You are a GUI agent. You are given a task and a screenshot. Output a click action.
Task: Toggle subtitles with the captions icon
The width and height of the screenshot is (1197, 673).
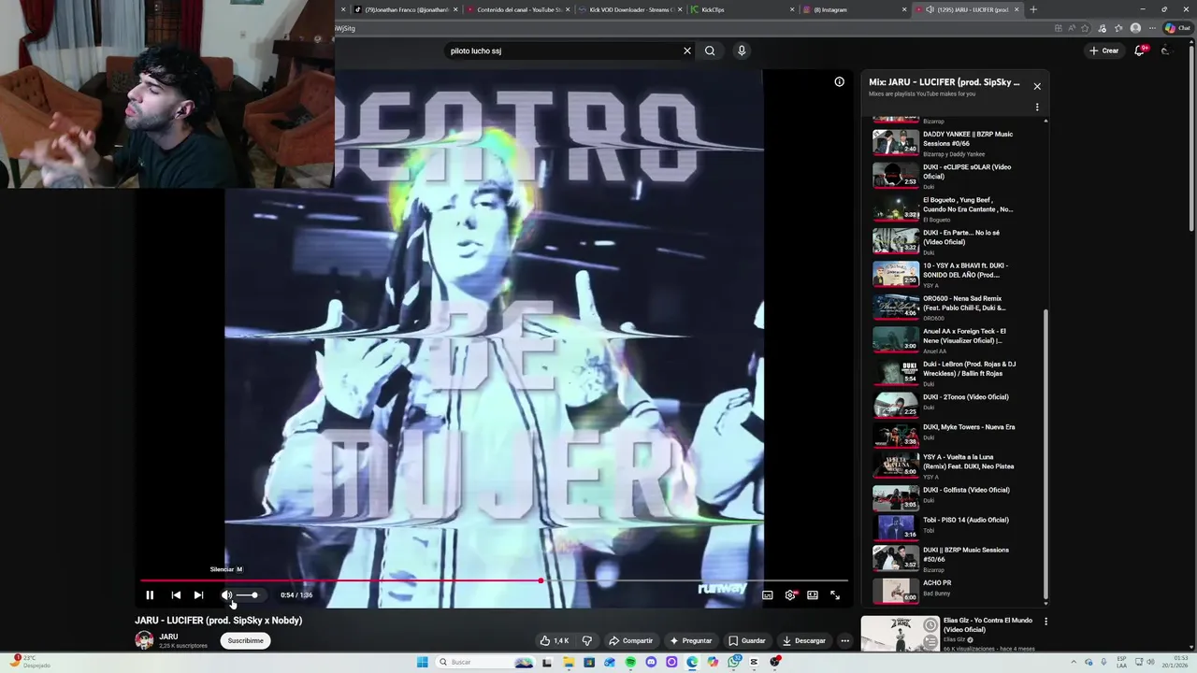[768, 594]
